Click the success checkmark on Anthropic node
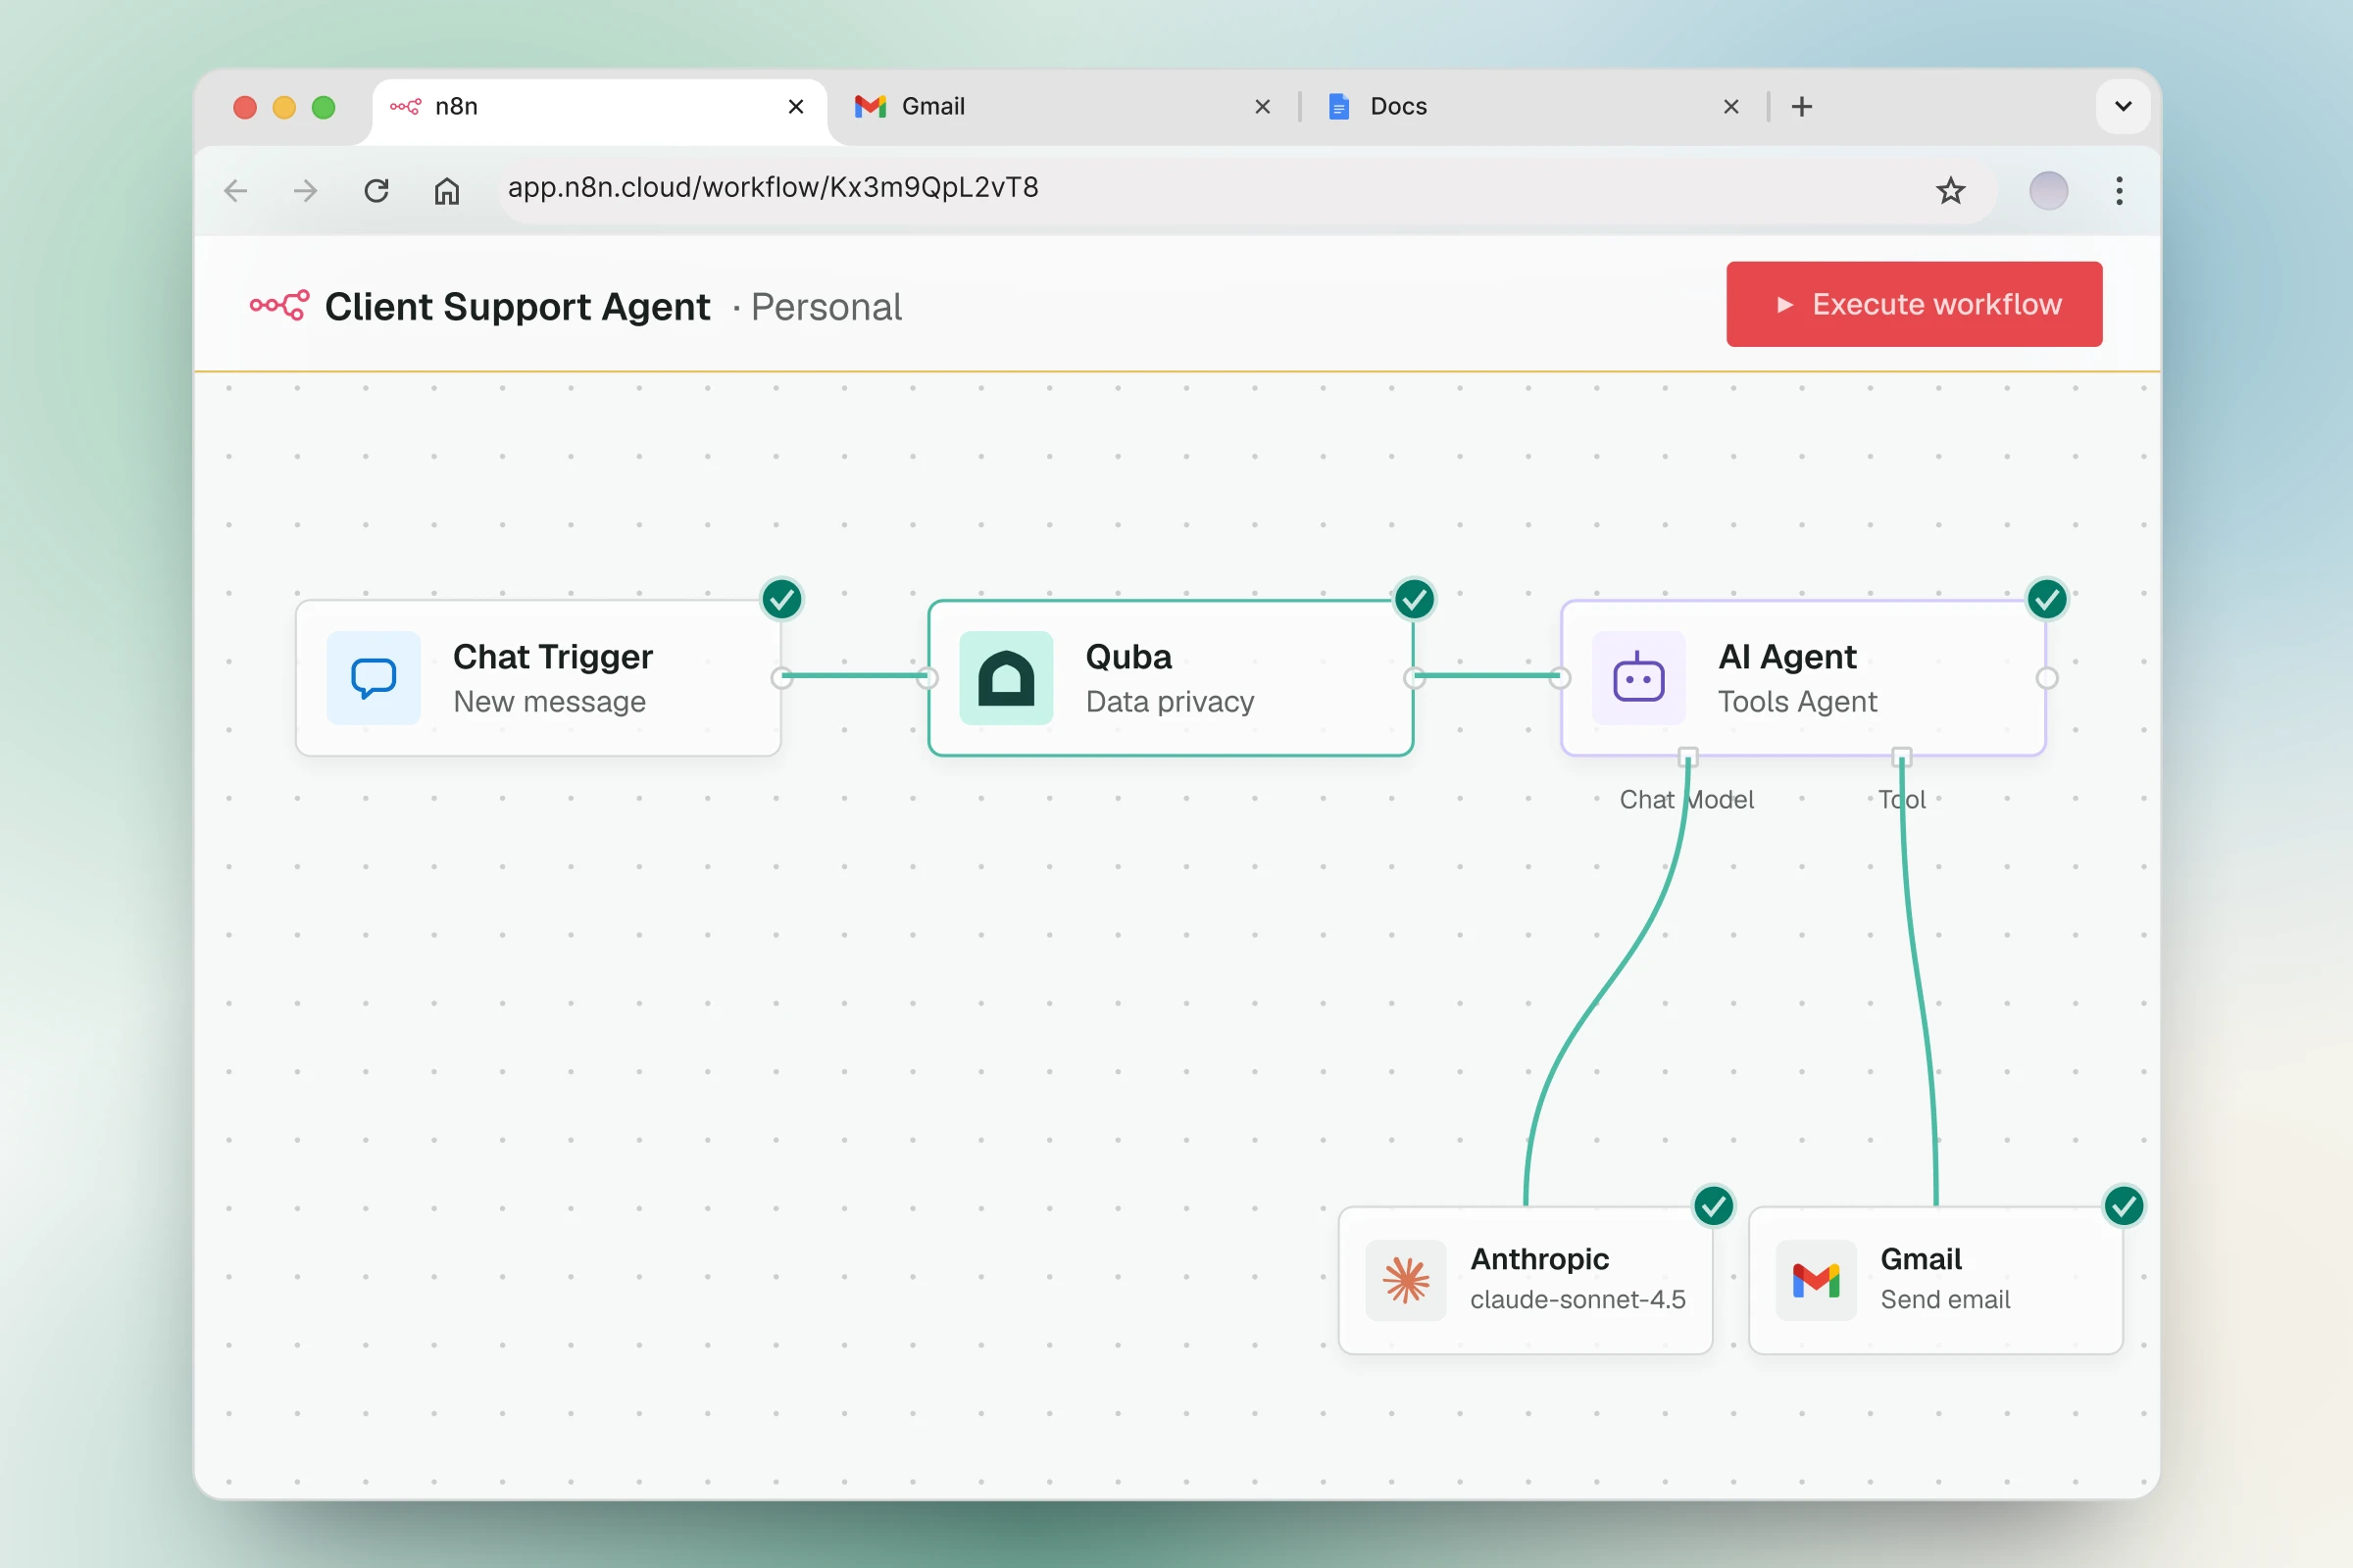 [1713, 1207]
